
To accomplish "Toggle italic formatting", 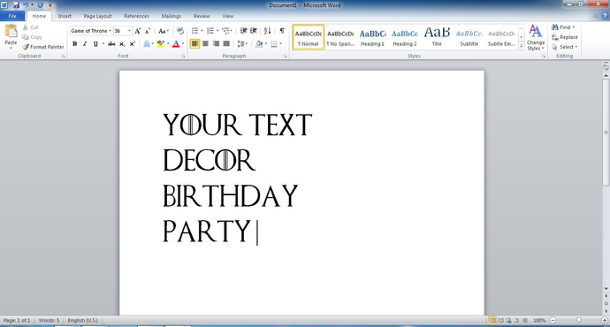I will [85, 44].
